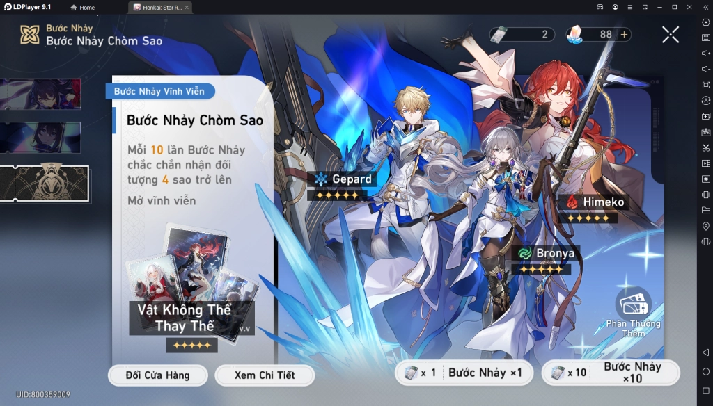Open the LDPlayer user account icon

(x=615, y=7)
